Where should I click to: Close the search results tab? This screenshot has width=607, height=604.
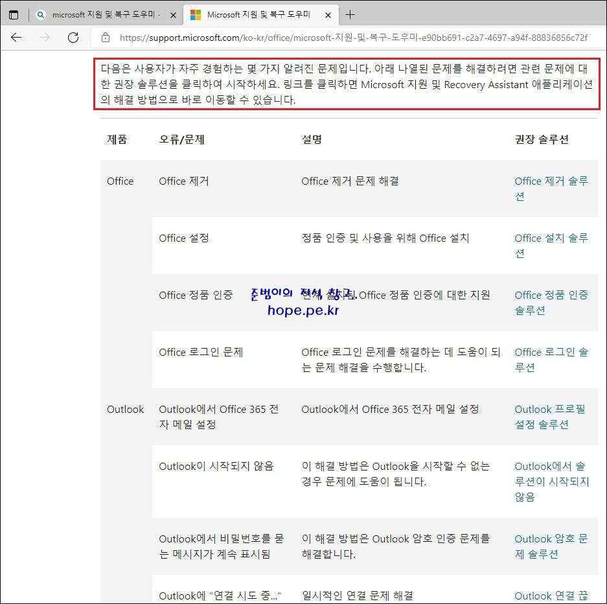[173, 15]
